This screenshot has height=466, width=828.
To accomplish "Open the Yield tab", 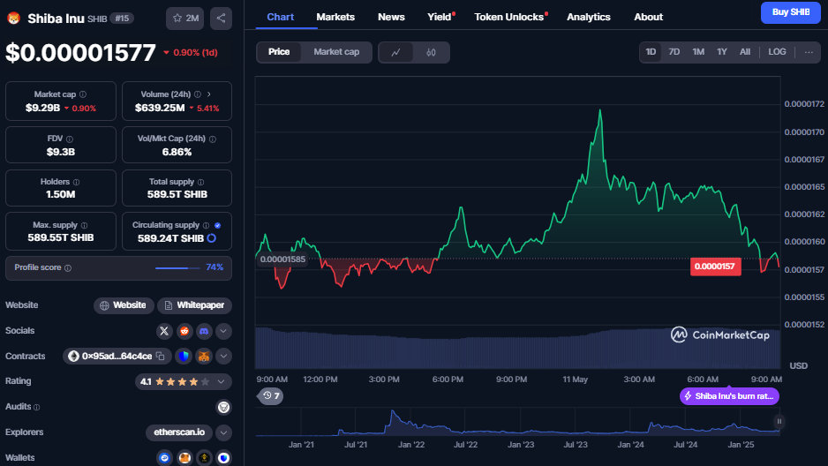I will point(440,17).
